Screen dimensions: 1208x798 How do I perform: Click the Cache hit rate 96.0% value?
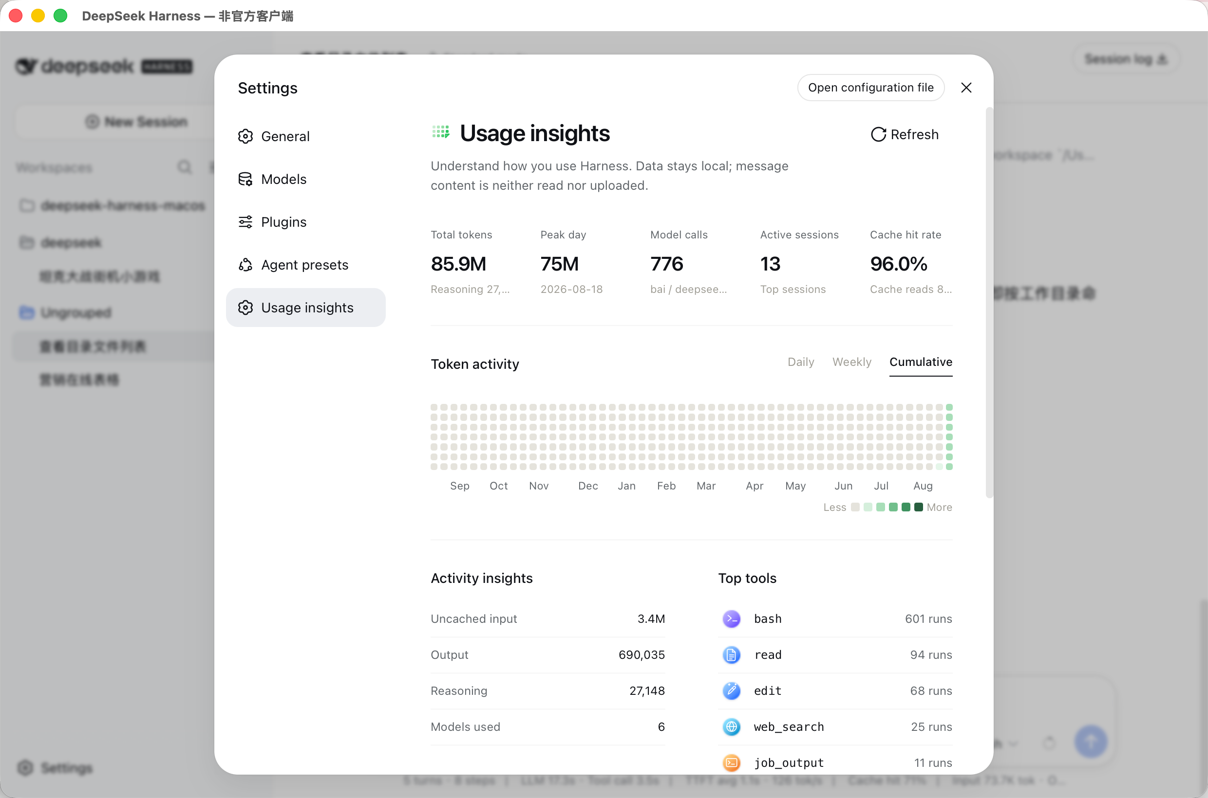click(898, 264)
